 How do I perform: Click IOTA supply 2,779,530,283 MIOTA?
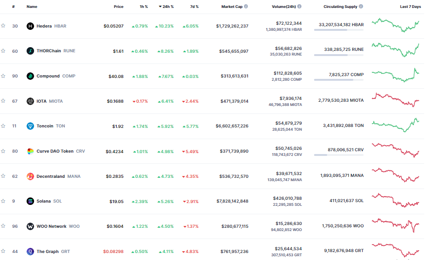point(341,100)
